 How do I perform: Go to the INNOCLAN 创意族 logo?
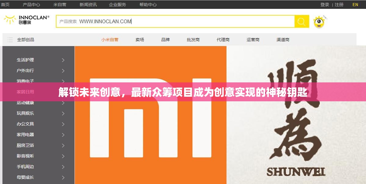coord(27,20)
